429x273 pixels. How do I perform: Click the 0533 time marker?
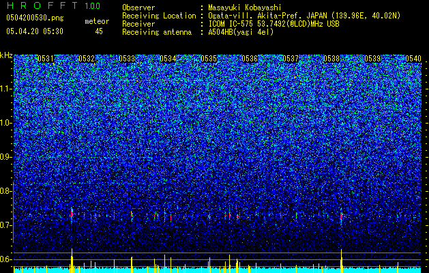click(127, 59)
